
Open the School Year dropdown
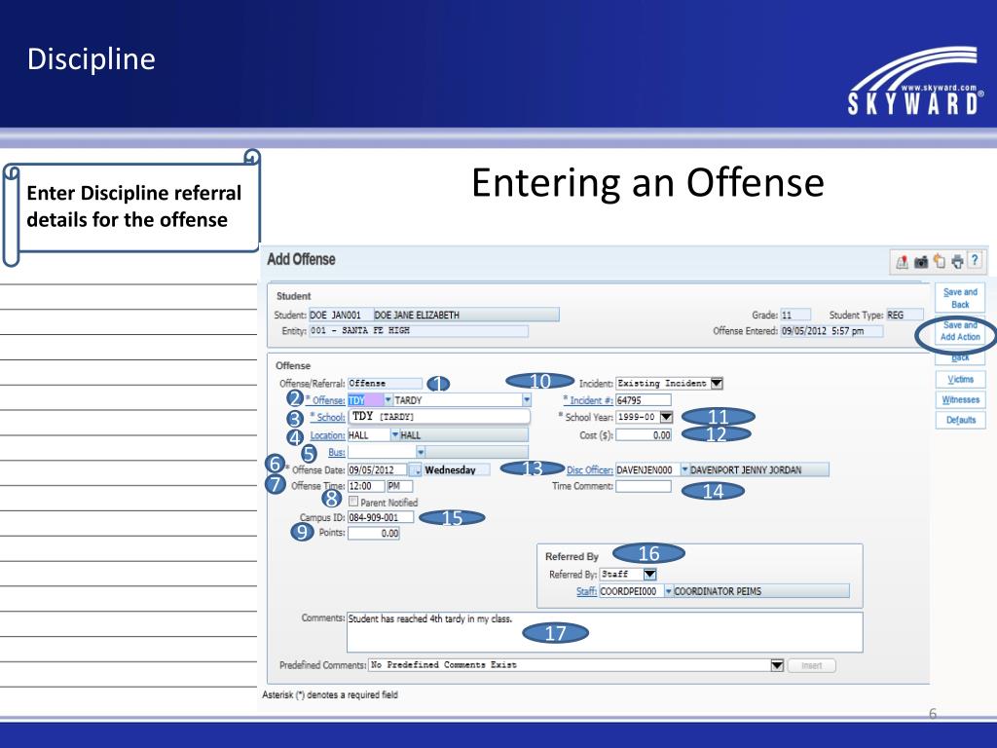[666, 417]
